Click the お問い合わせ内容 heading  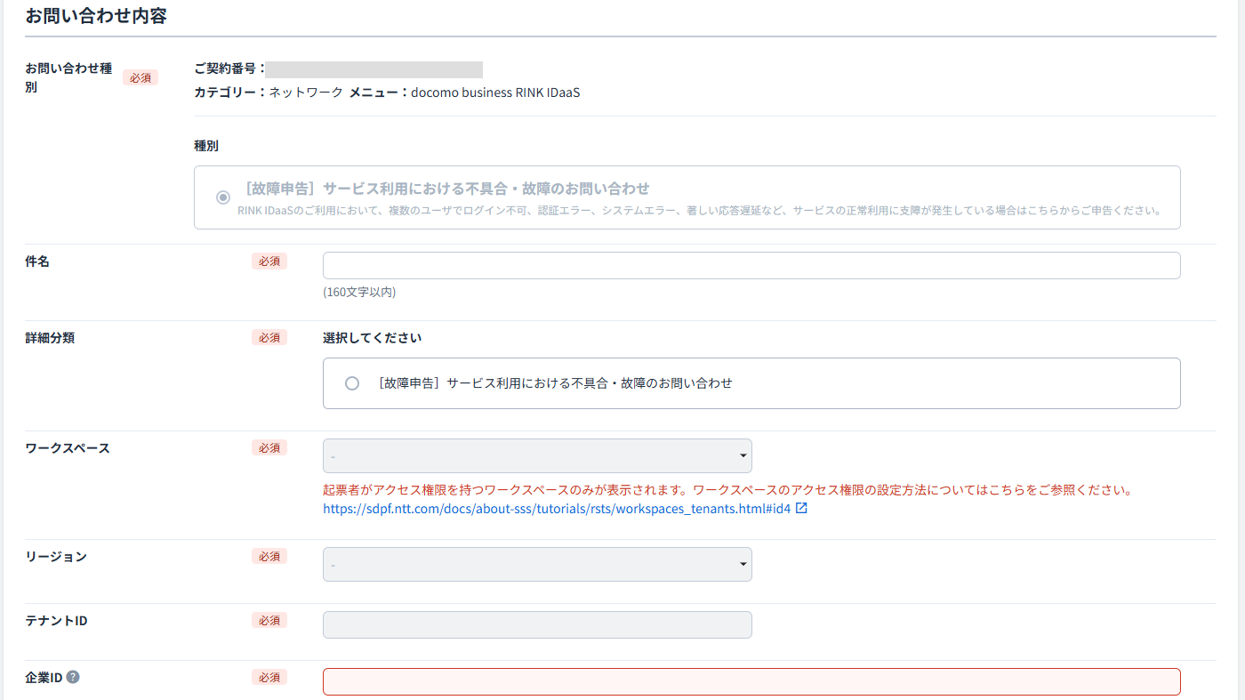96,16
